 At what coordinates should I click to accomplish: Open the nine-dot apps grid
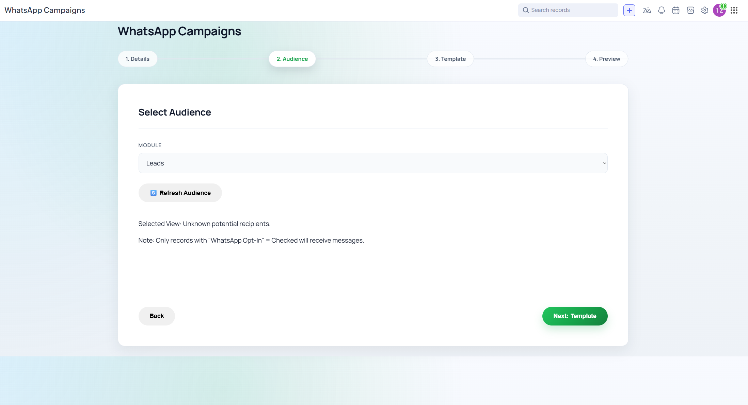(x=734, y=10)
